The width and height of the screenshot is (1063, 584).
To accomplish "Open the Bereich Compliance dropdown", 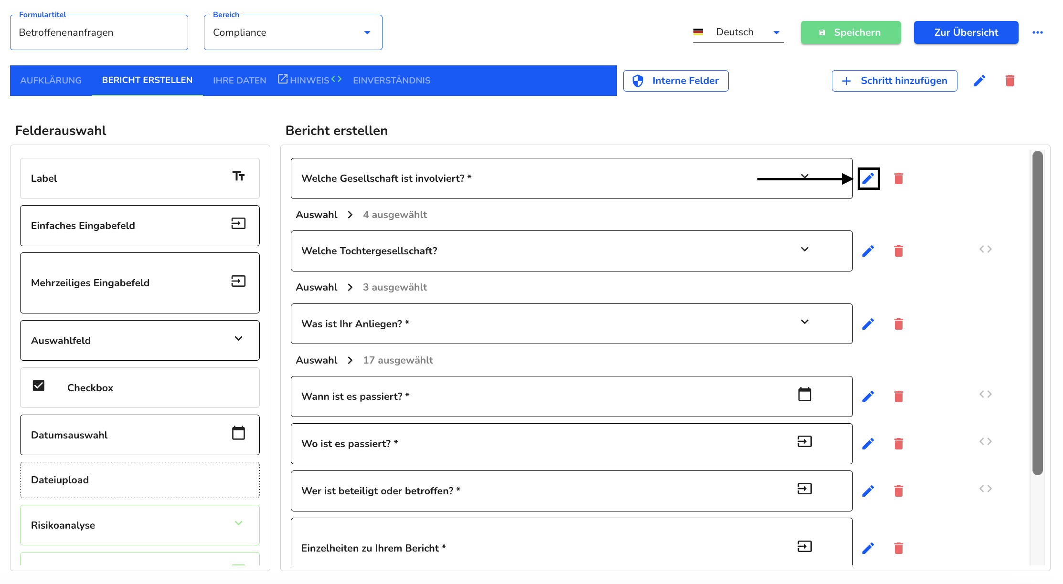I will [x=293, y=32].
